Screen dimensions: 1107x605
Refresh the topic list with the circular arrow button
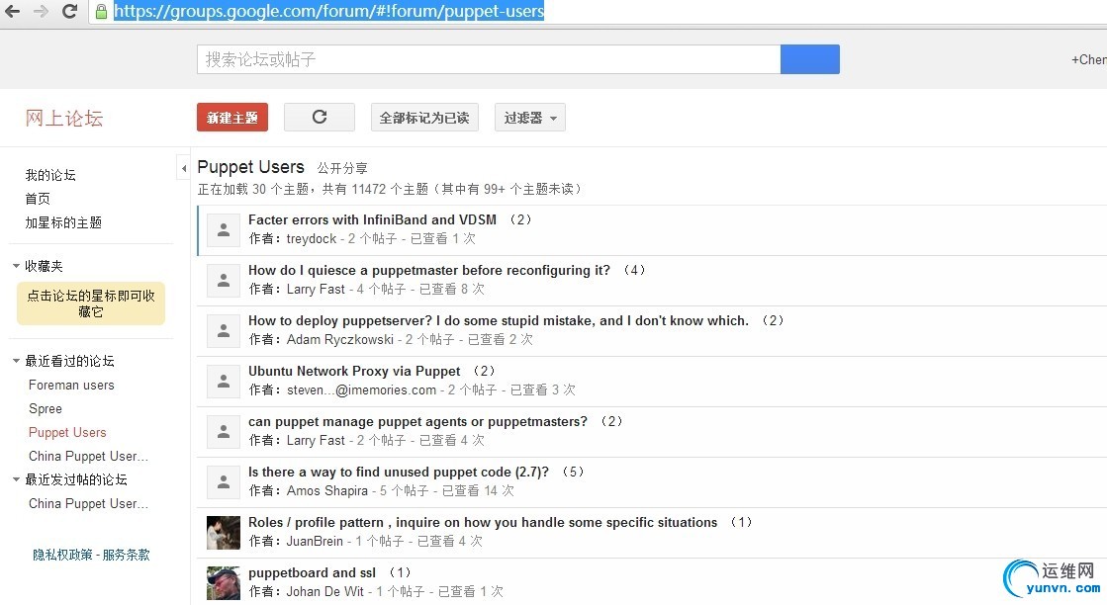click(320, 117)
